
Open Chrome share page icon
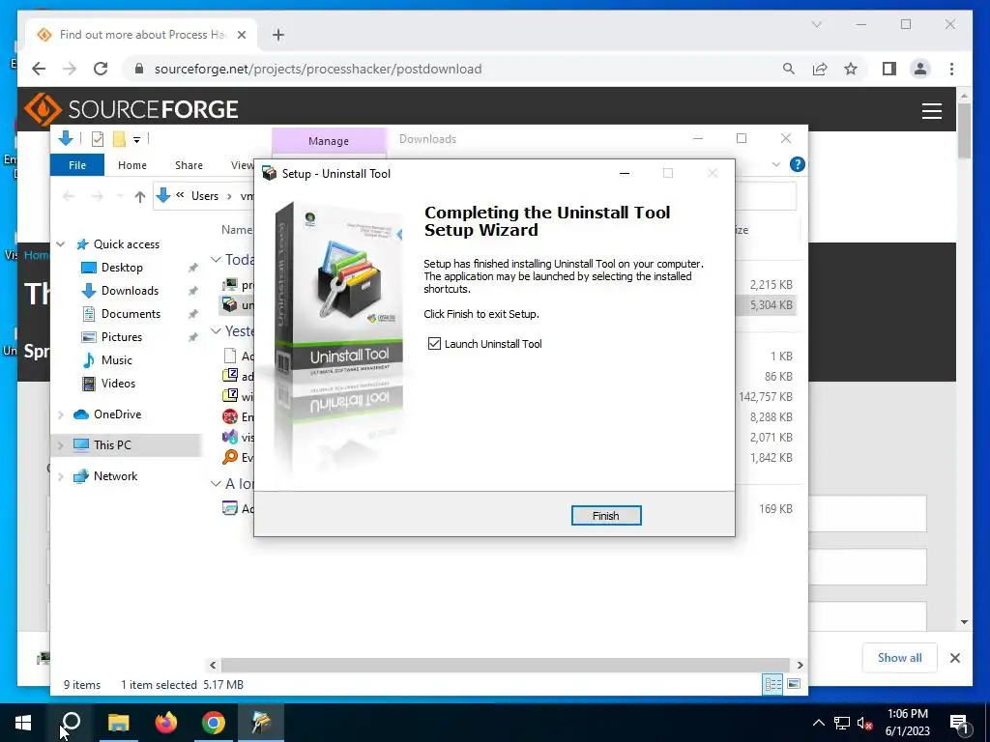tap(820, 69)
